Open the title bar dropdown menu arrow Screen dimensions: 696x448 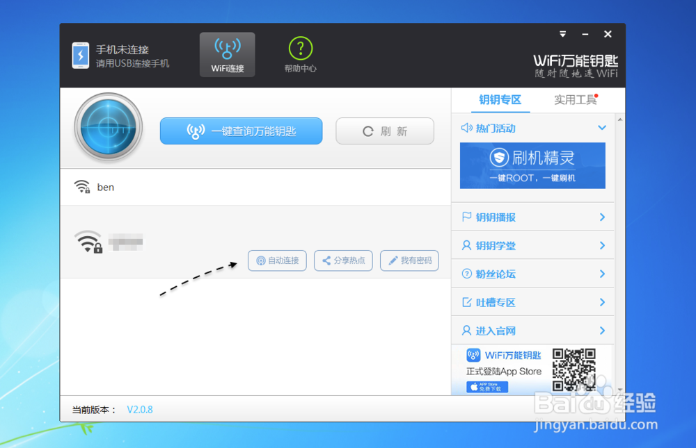(x=563, y=34)
